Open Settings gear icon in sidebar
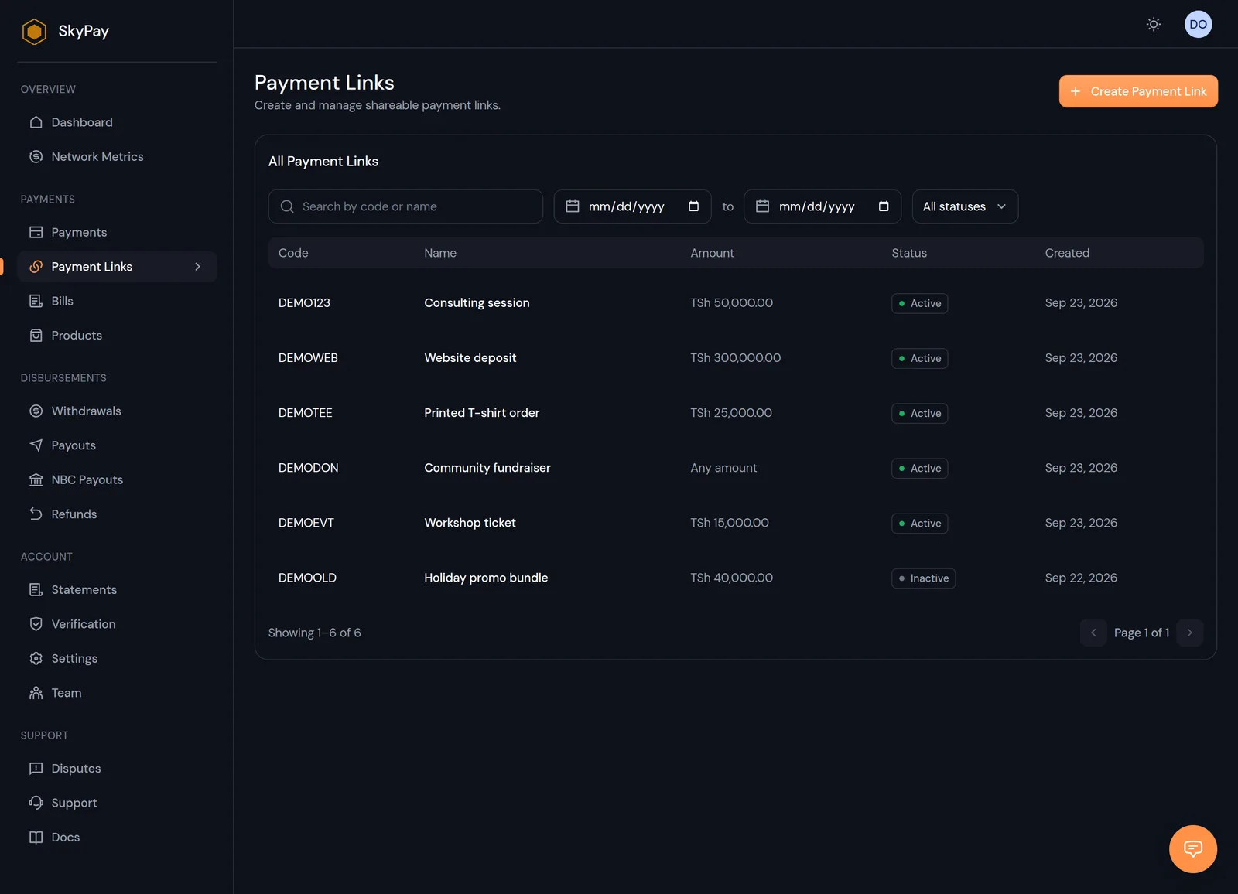Viewport: 1238px width, 894px height. coord(36,658)
